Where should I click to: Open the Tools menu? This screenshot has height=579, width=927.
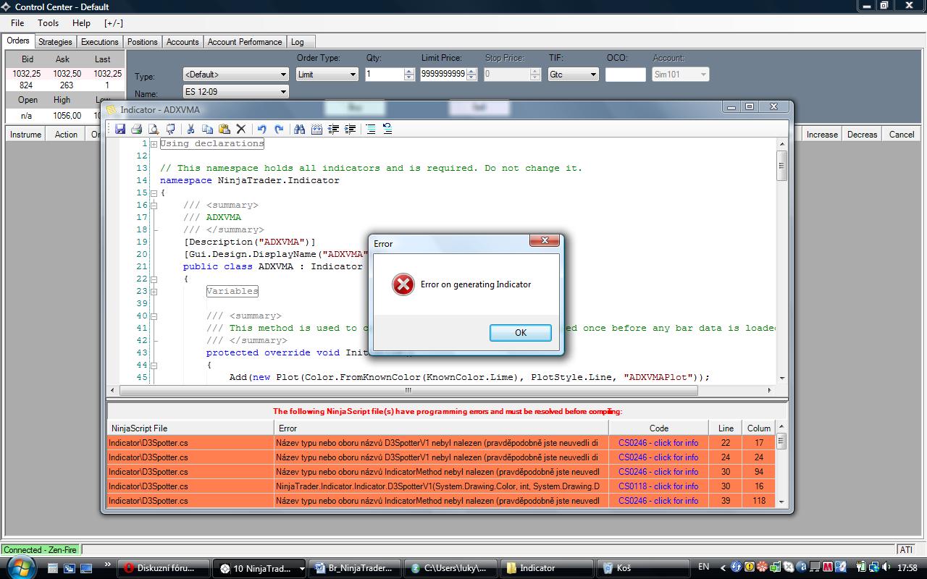[x=49, y=23]
